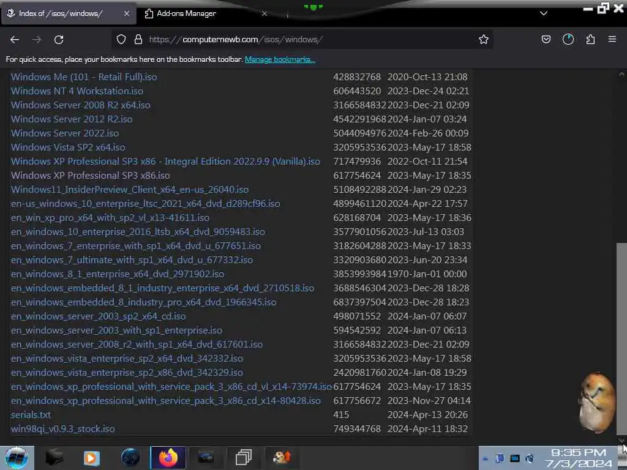
Task: Click the scrollbar up arrow
Action: [x=621, y=74]
